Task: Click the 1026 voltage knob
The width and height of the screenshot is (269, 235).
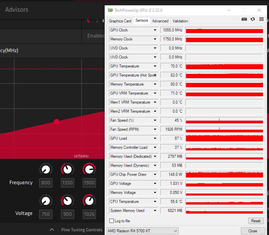Action: (89, 201)
